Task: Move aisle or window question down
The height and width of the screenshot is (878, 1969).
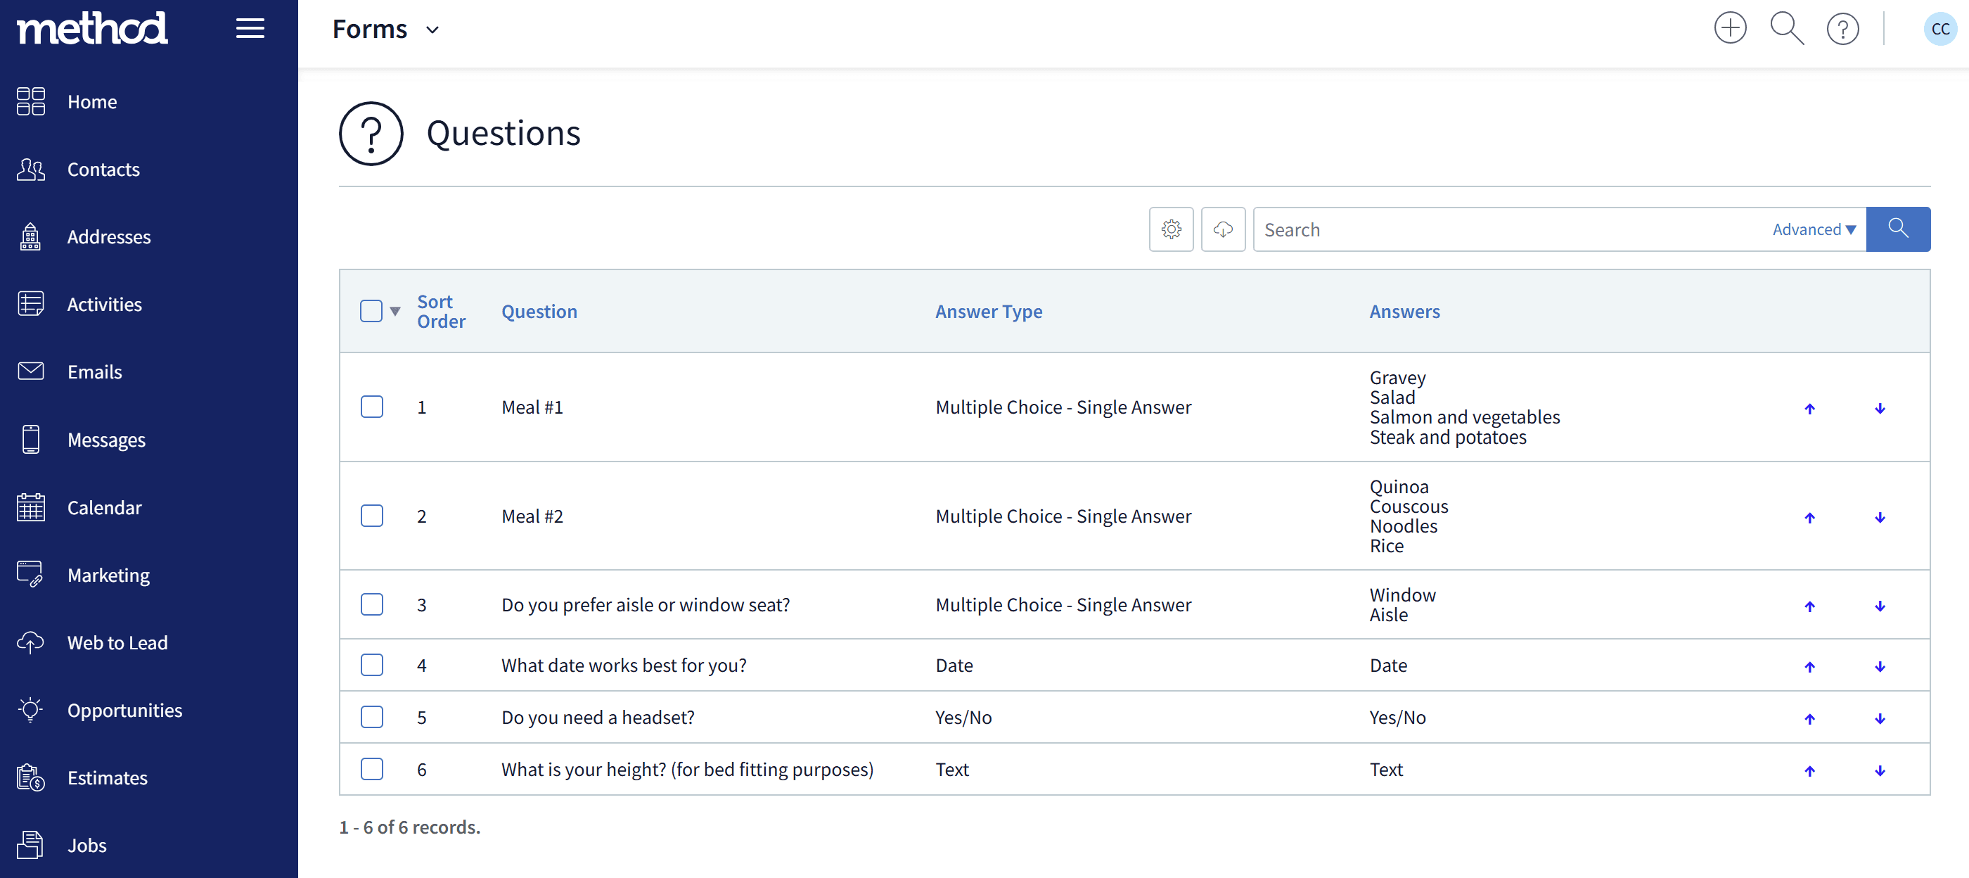Action: [1880, 606]
